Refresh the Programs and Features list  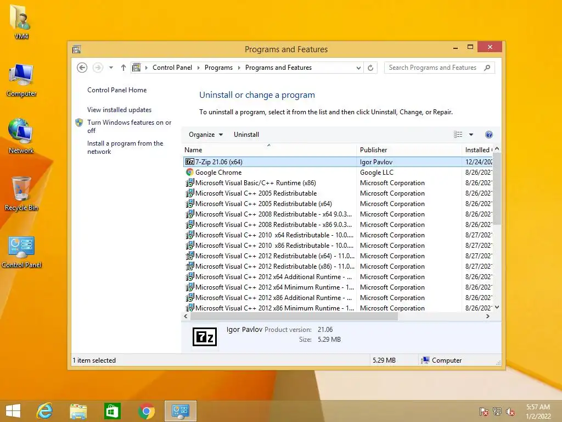coord(370,68)
